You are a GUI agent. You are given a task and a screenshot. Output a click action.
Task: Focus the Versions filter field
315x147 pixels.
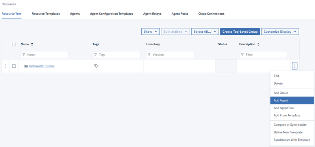pyautogui.click(x=170, y=54)
